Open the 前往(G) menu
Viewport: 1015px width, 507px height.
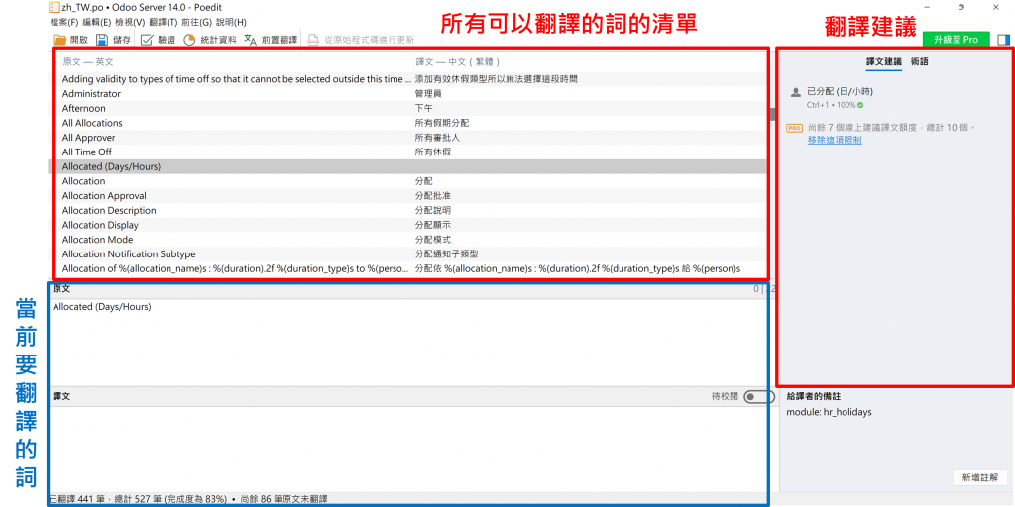(x=197, y=22)
